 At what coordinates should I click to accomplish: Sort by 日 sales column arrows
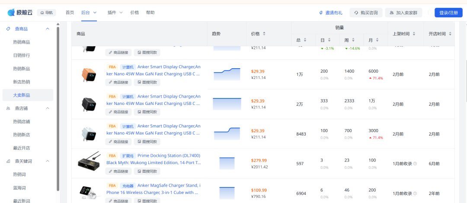click(329, 40)
